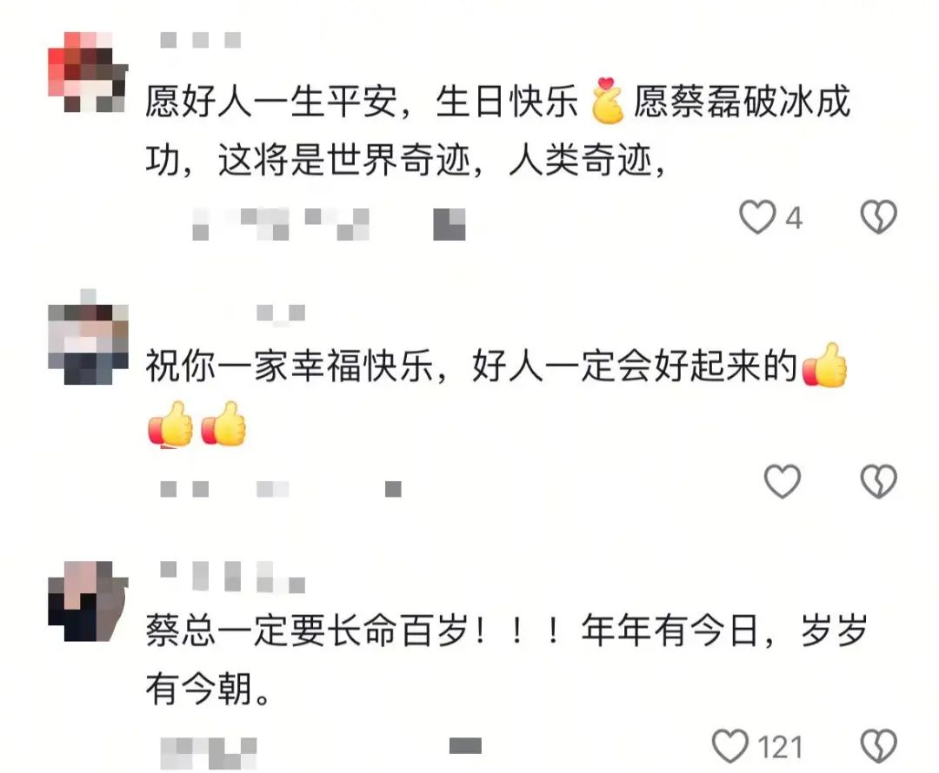Tap broken-heart dislike on the 121-like comment

(878, 746)
